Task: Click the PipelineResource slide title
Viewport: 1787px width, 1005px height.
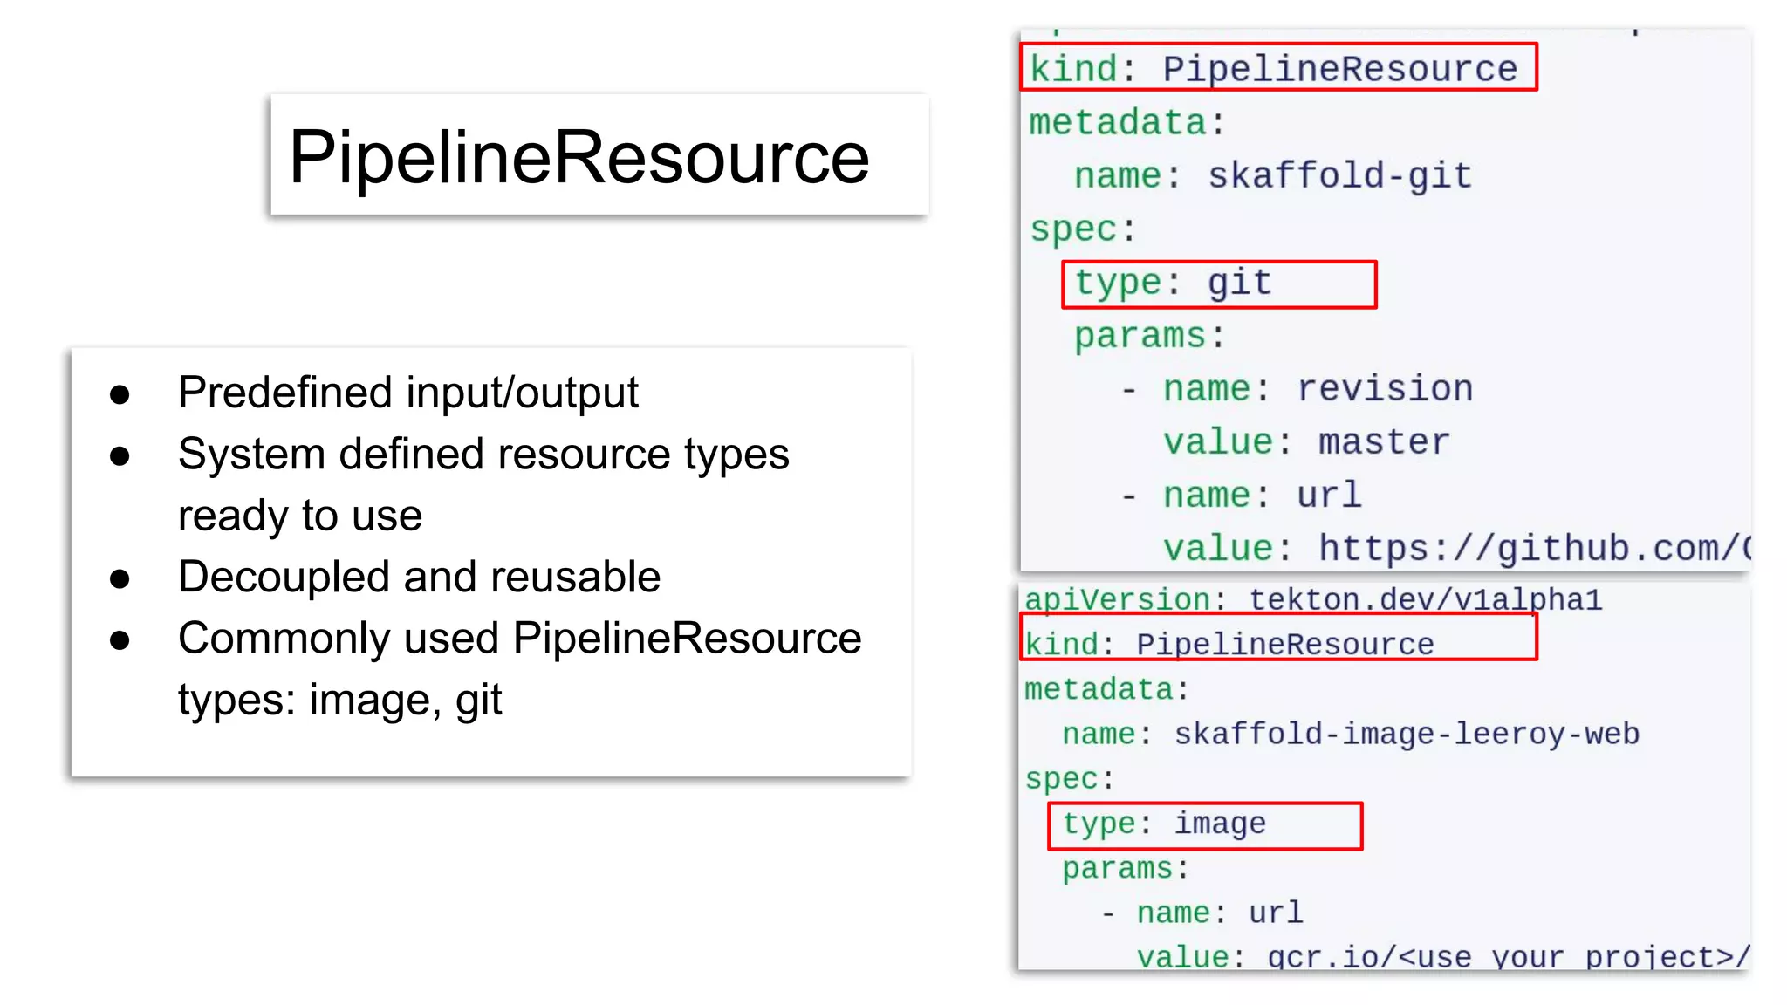Action: 579,157
